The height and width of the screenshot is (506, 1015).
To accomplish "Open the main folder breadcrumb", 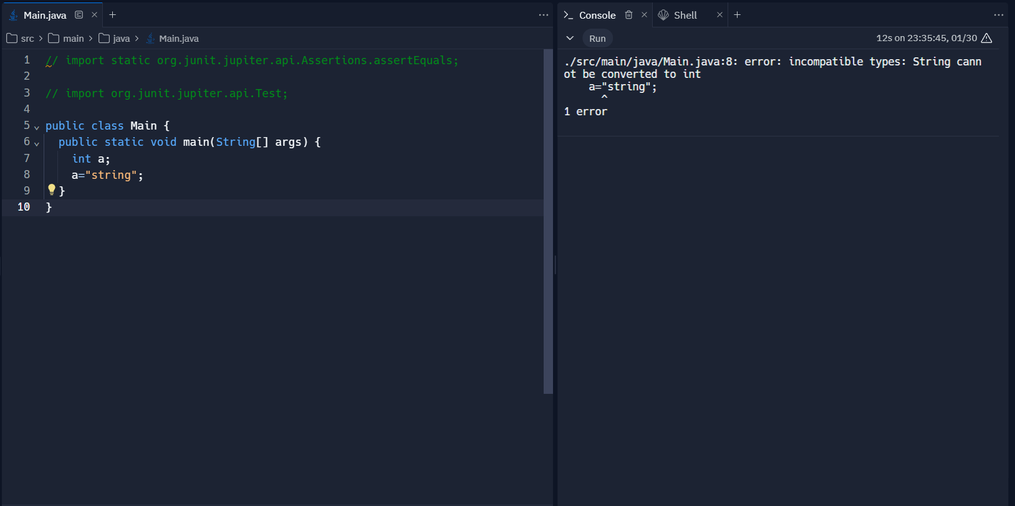I will click(x=66, y=39).
